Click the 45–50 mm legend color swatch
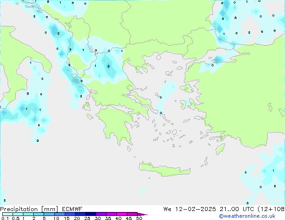Image resolution: width=285 pixels, height=220 pixels. point(132,214)
